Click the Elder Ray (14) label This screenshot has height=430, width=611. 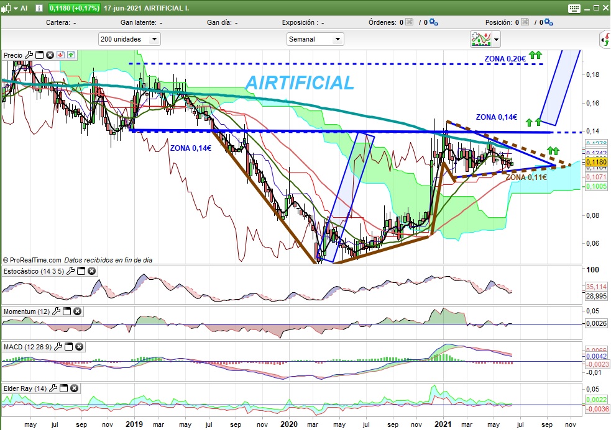pos(25,389)
